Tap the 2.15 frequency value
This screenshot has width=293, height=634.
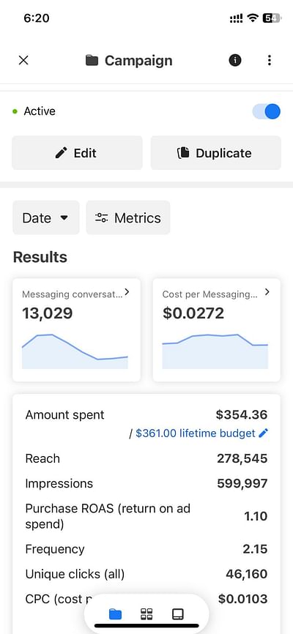pyautogui.click(x=256, y=549)
